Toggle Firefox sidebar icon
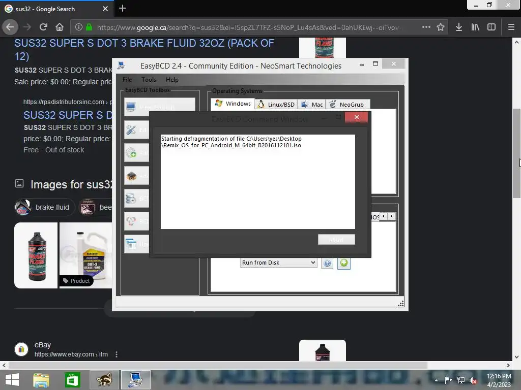The image size is (521, 390). pyautogui.click(x=491, y=27)
